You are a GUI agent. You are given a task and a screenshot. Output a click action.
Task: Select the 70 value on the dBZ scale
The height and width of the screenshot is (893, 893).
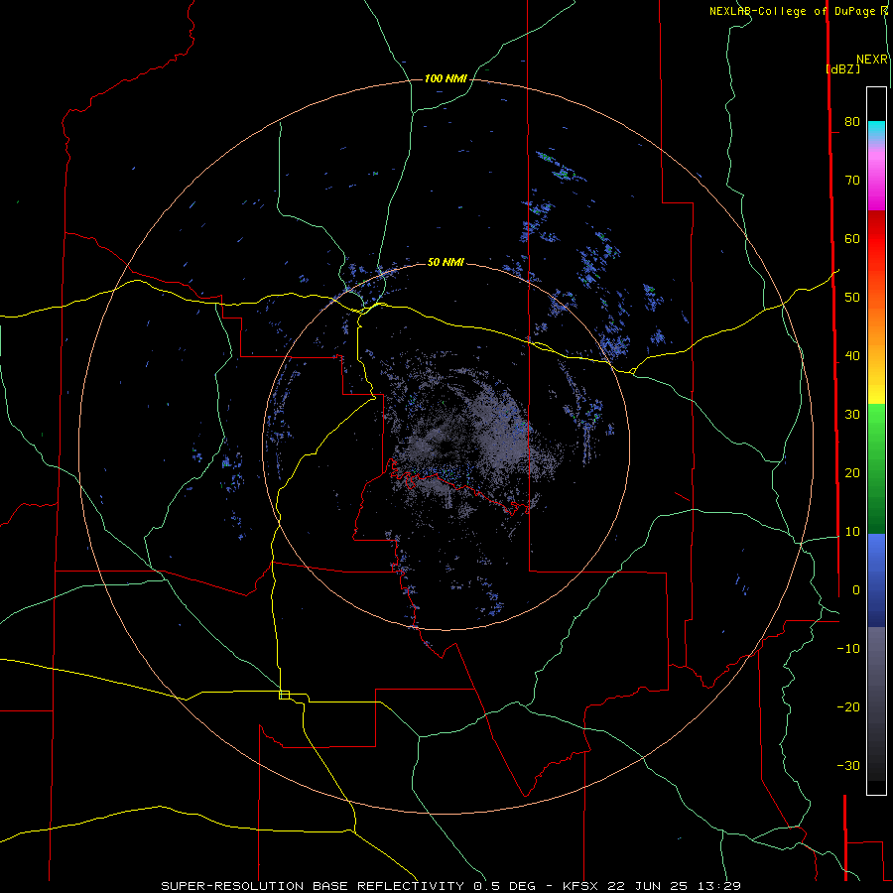coord(852,181)
